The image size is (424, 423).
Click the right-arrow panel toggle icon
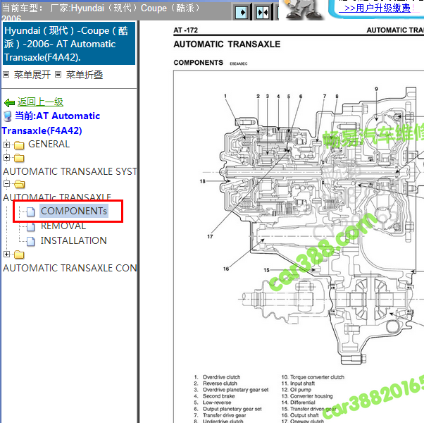pos(242,13)
